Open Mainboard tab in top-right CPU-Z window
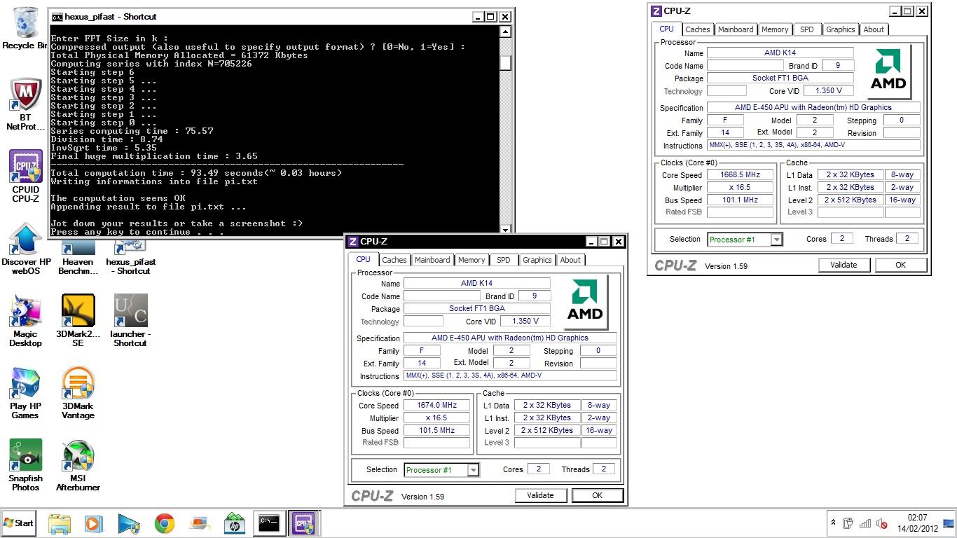Screen dimensions: 957x538 pos(736,29)
